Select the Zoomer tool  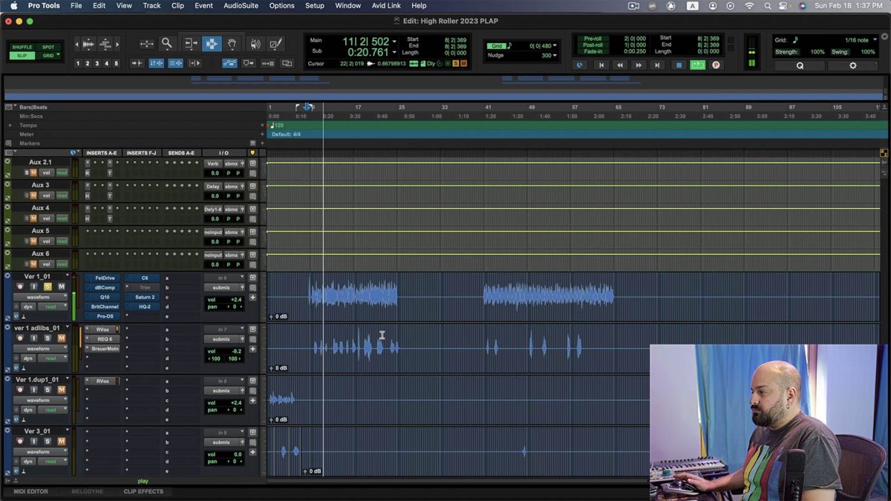(x=166, y=44)
